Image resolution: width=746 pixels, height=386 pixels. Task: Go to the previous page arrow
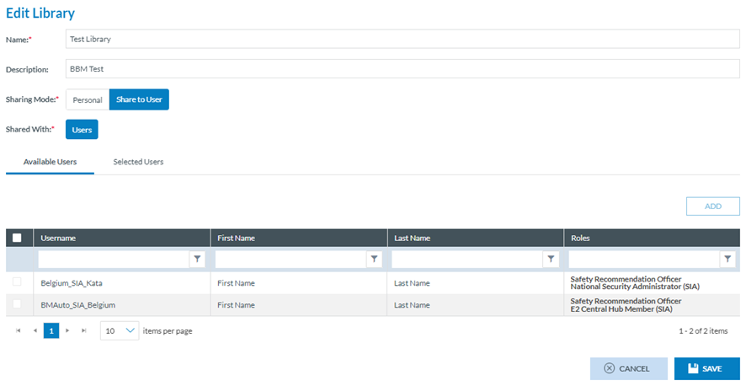point(35,331)
